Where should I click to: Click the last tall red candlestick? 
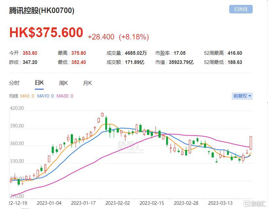[251, 143]
